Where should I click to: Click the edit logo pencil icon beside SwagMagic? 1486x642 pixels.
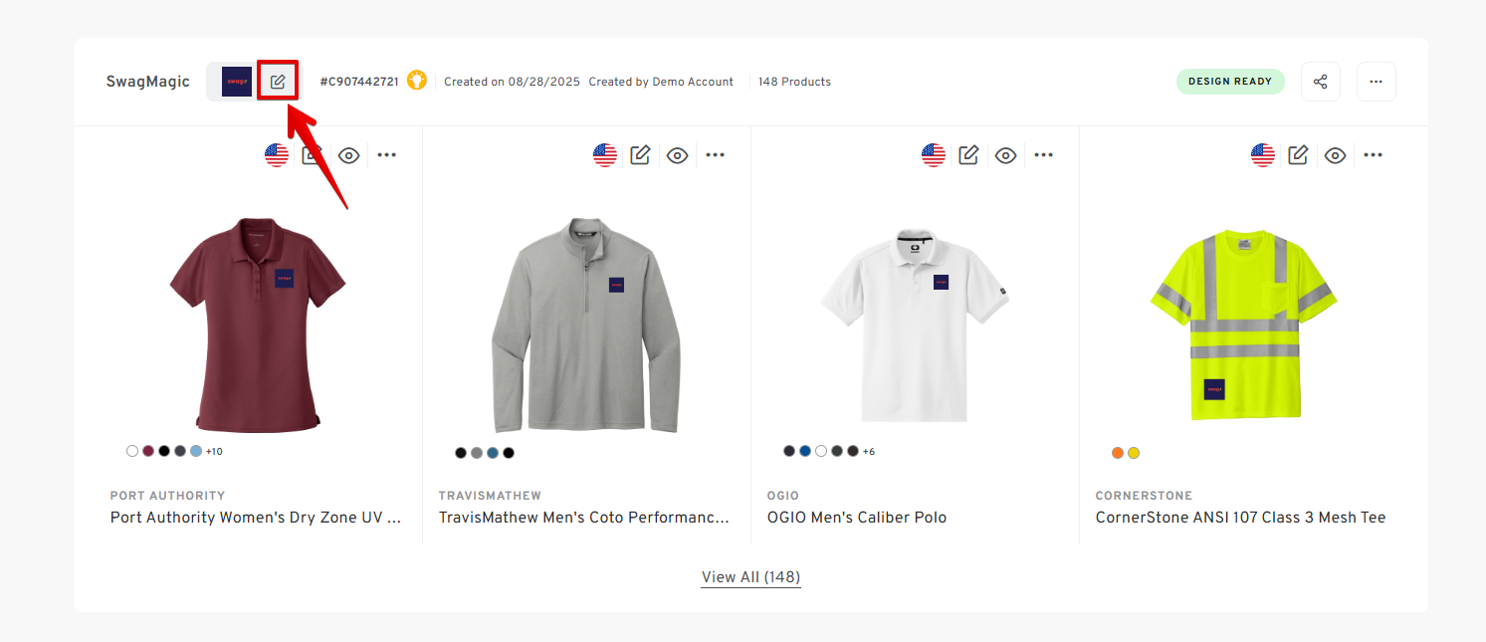(278, 82)
